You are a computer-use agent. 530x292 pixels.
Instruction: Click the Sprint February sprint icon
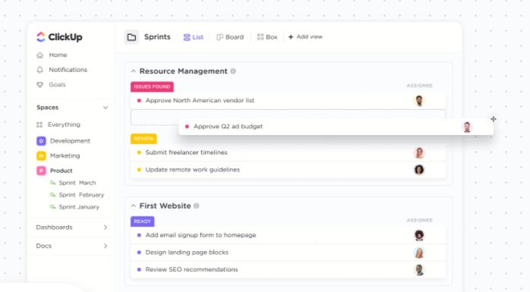point(52,195)
